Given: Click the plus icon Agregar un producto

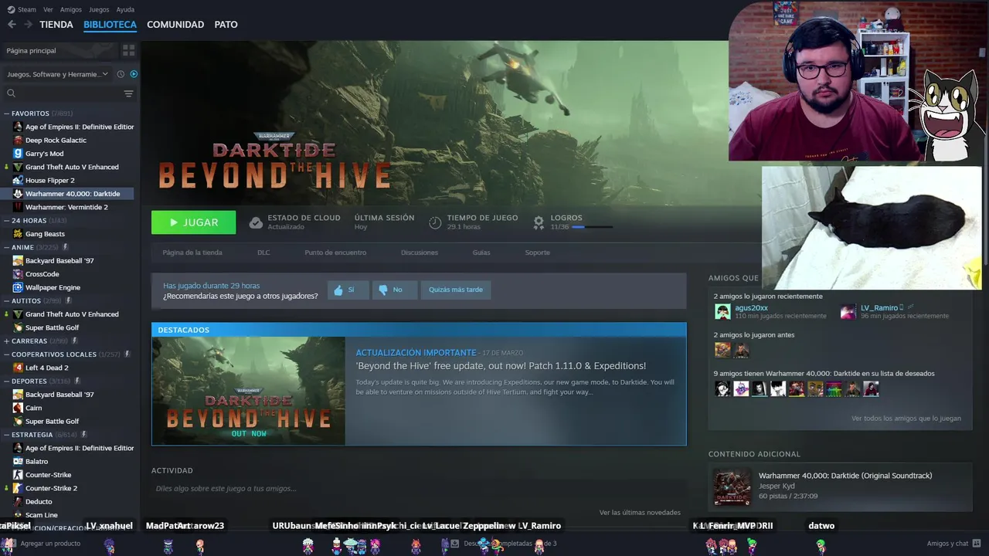Looking at the screenshot, I should coord(11,544).
